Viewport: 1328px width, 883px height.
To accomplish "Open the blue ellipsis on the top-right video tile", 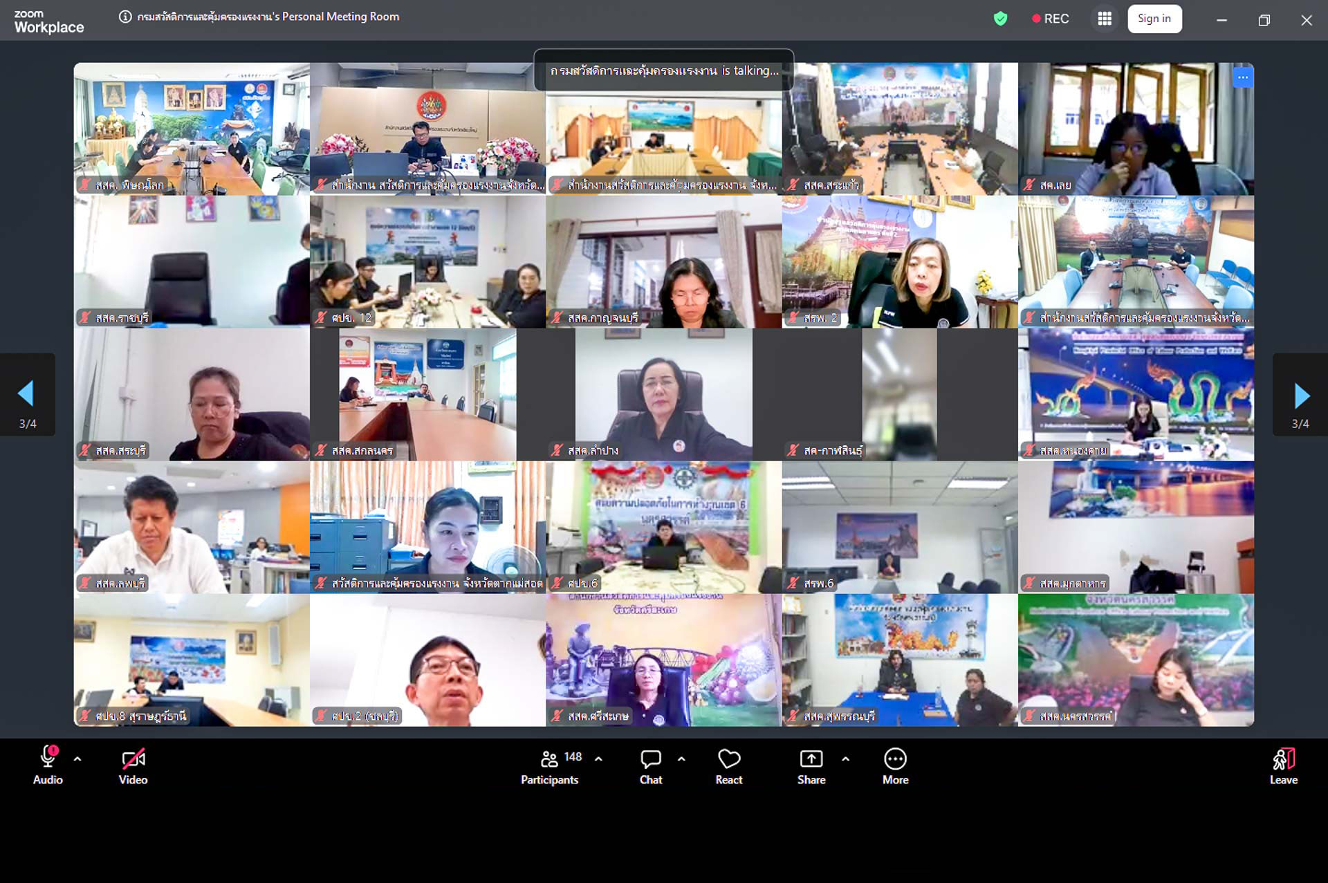I will tap(1242, 77).
